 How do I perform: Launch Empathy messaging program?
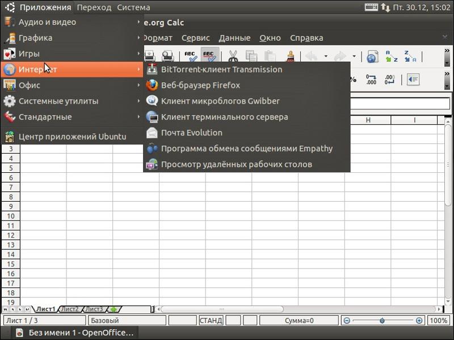[247, 148]
